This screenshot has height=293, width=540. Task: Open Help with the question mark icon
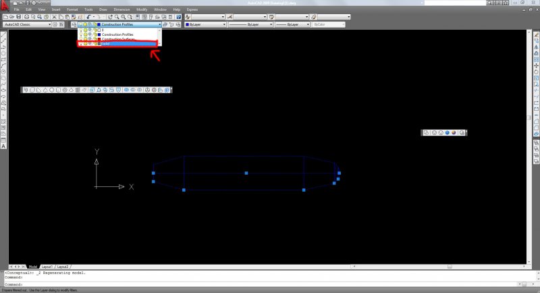(178, 17)
